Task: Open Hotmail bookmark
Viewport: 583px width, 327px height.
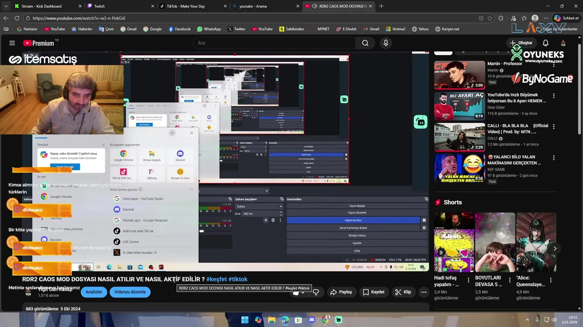Action: point(394,29)
